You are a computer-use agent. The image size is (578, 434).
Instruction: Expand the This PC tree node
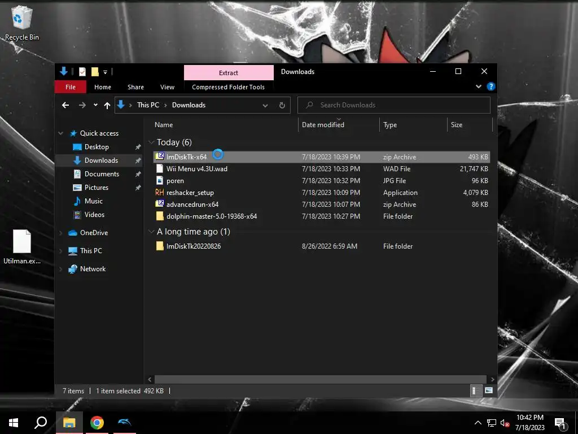pyautogui.click(x=61, y=251)
